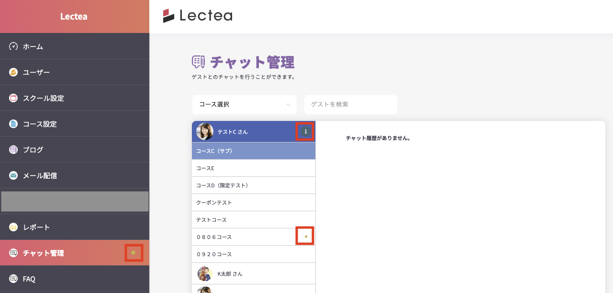This screenshot has width=613, height=293.
Task: Click the Report chart icon
Action: point(13,227)
